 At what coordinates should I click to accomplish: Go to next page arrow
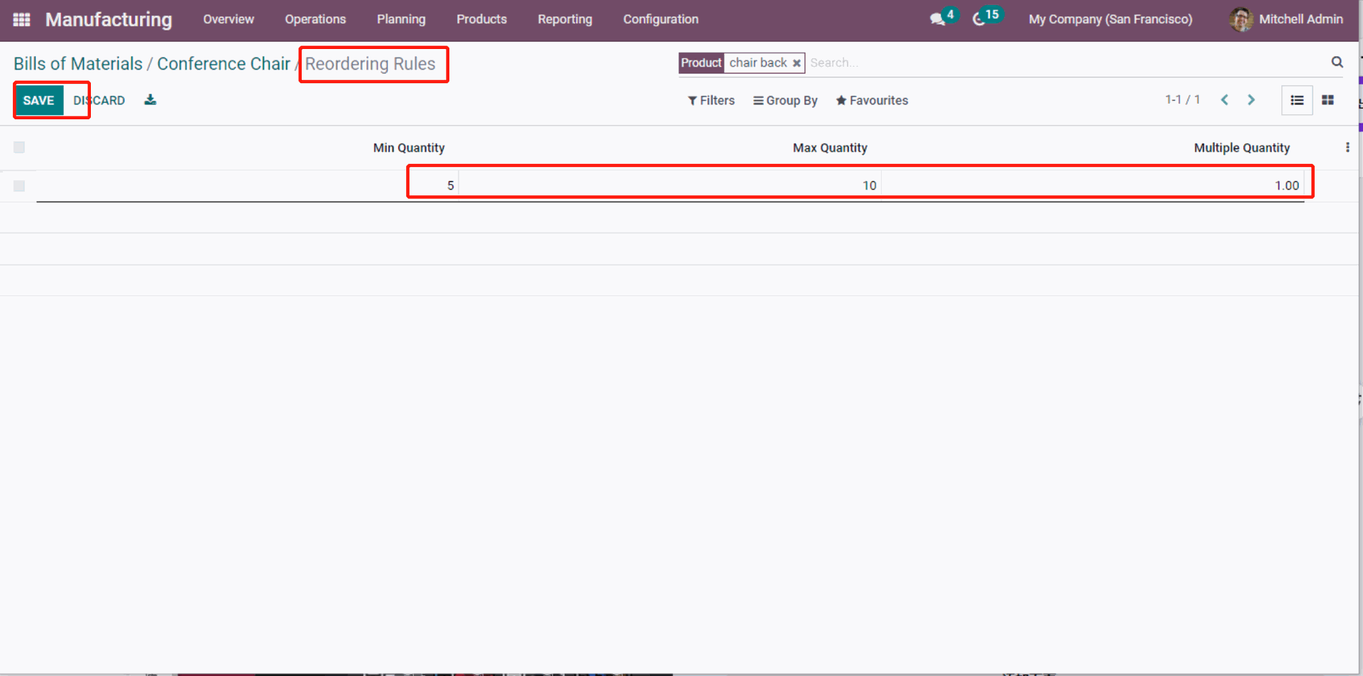(1251, 100)
